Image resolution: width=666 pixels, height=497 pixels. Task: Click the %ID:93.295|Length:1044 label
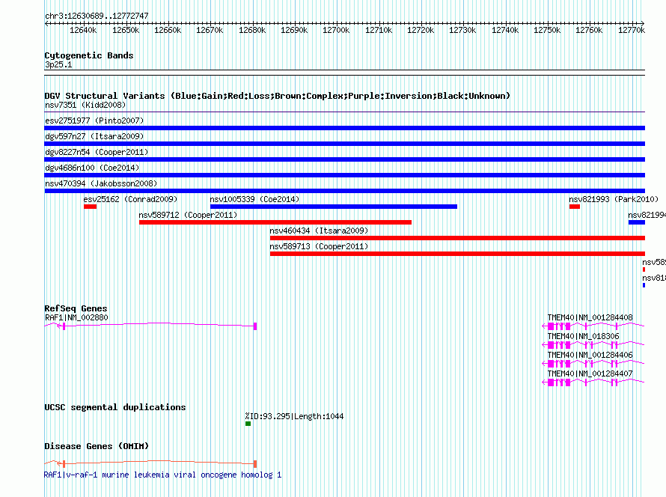tap(294, 416)
